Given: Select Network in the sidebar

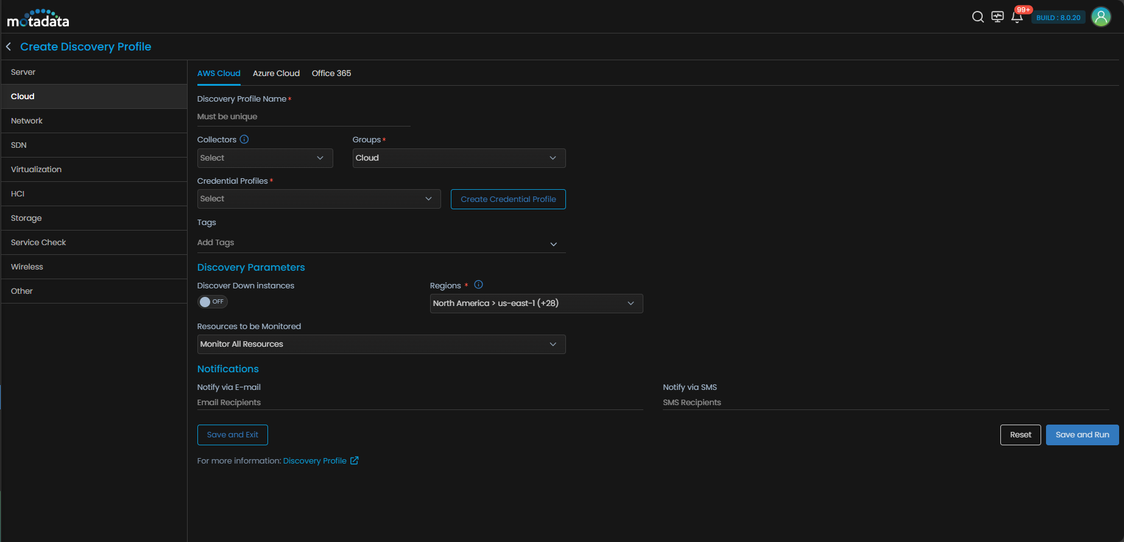Looking at the screenshot, I should click(94, 121).
